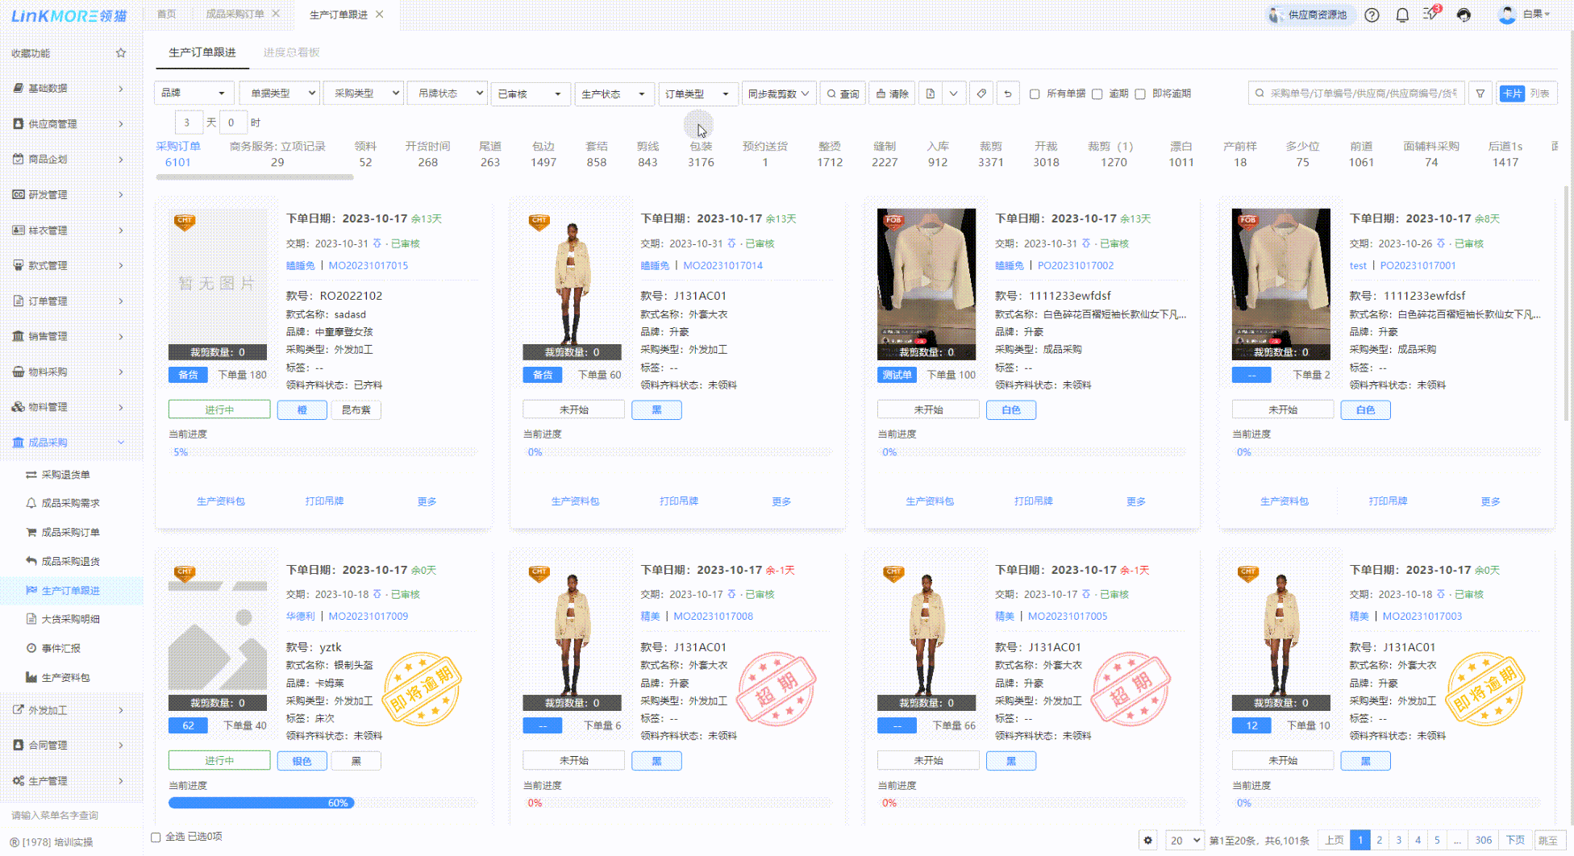Click 更多 on MO20231017014 card

[781, 501]
